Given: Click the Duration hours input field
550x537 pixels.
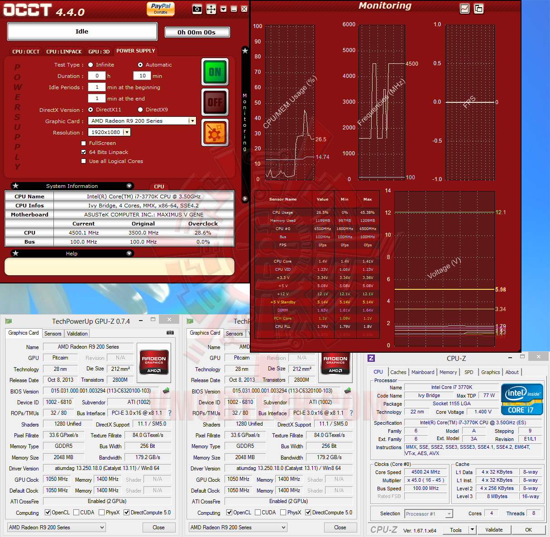Looking at the screenshot, I should (x=97, y=76).
